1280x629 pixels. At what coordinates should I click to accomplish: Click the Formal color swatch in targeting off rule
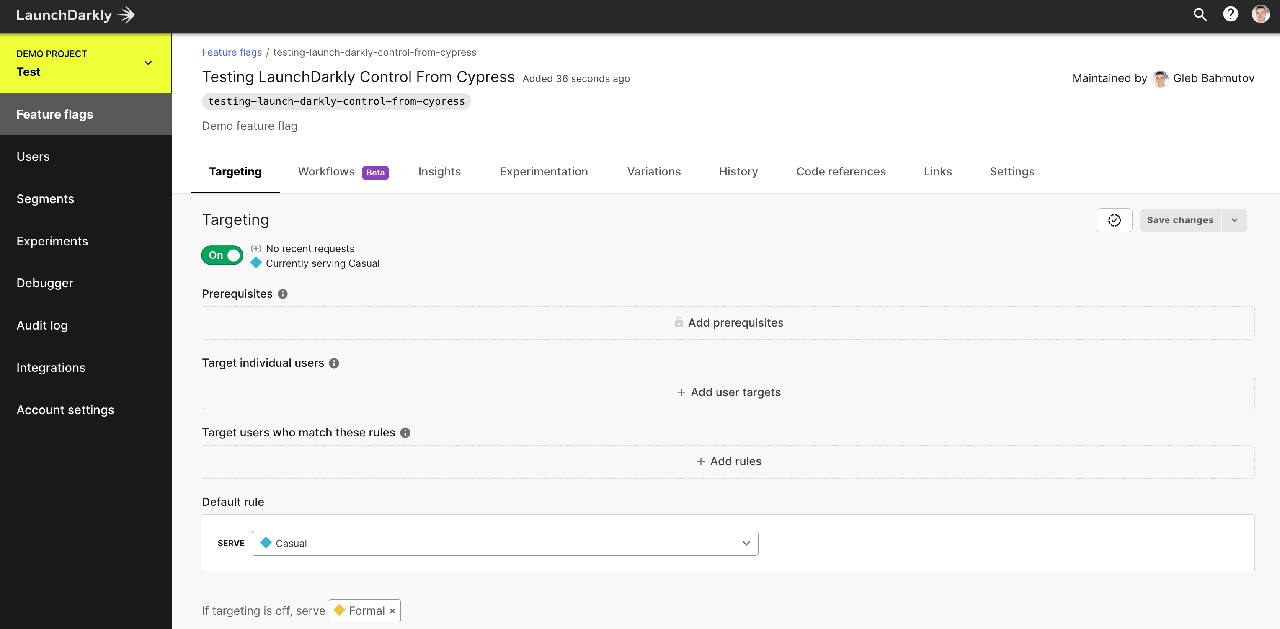point(341,610)
